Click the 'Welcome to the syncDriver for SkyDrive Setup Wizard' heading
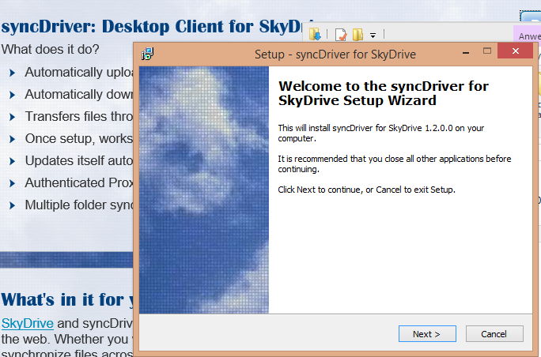The width and height of the screenshot is (541, 357). [x=383, y=93]
